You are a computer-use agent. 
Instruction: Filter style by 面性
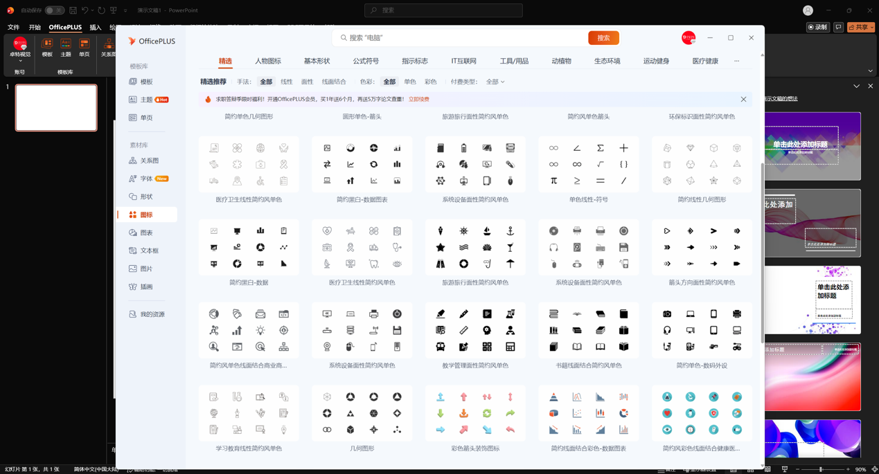307,82
